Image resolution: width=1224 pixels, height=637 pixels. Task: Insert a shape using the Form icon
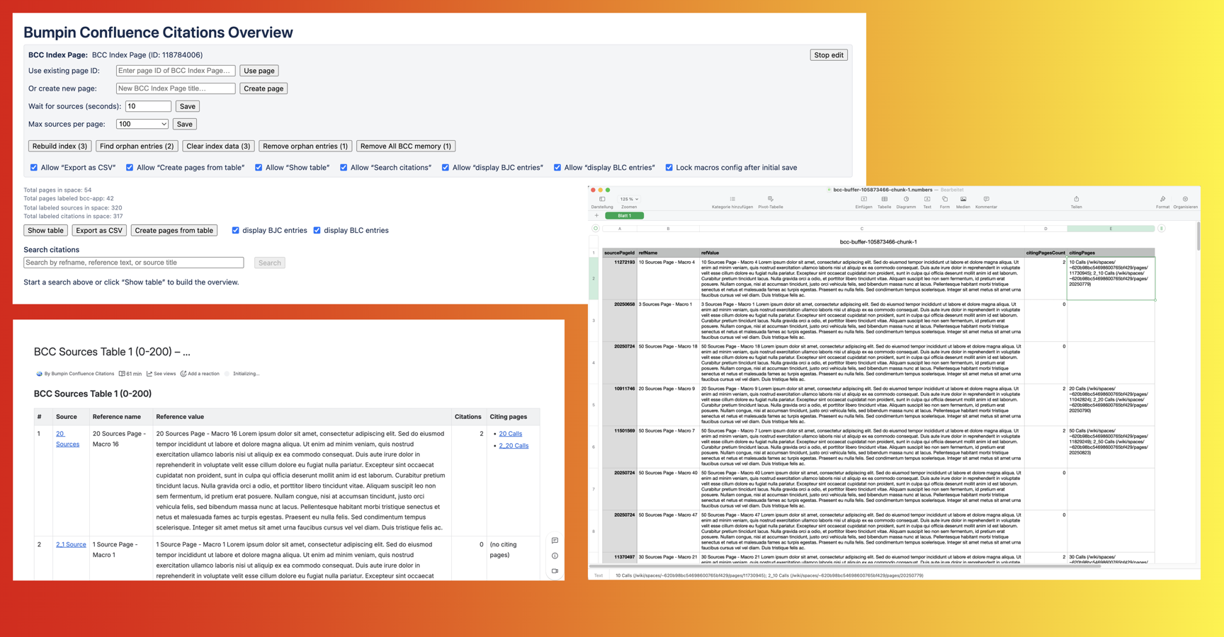[x=945, y=199]
